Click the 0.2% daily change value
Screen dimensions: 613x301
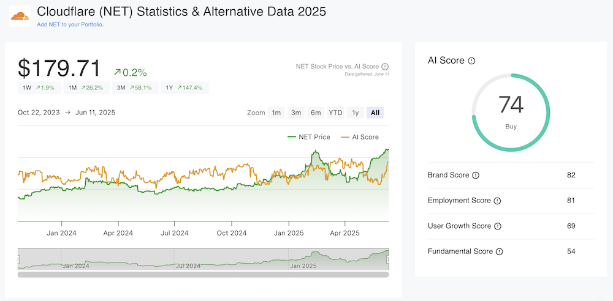[130, 72]
